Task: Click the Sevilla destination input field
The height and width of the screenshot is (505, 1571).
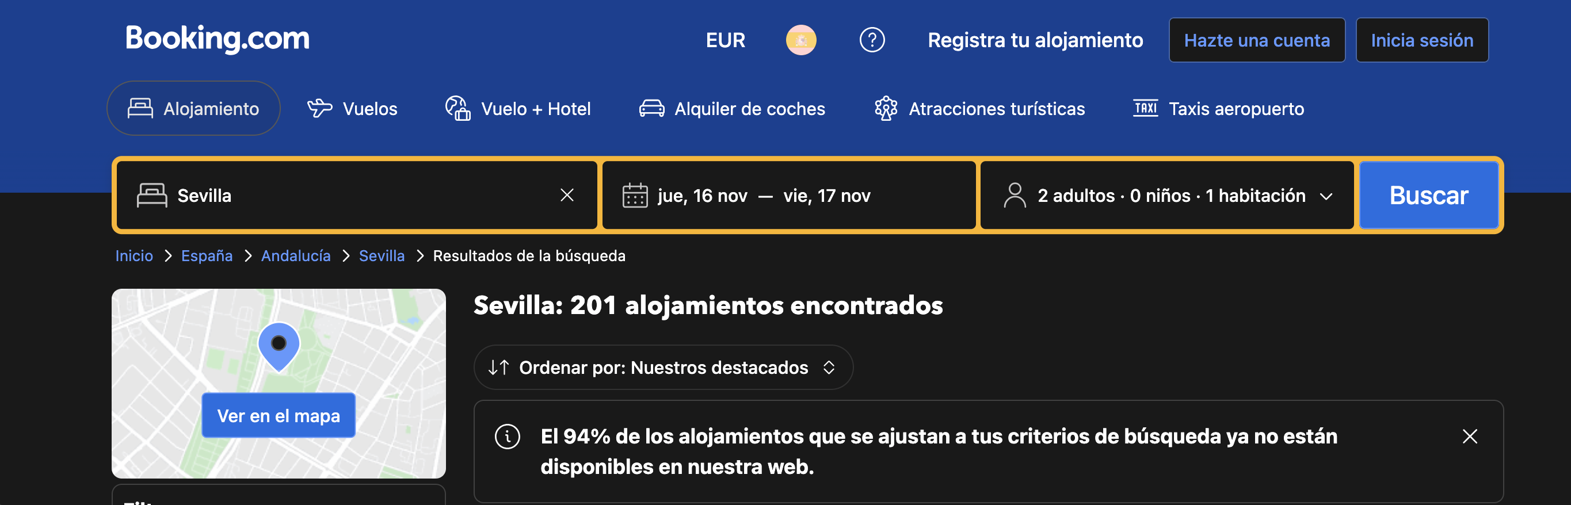Action: pos(357,195)
